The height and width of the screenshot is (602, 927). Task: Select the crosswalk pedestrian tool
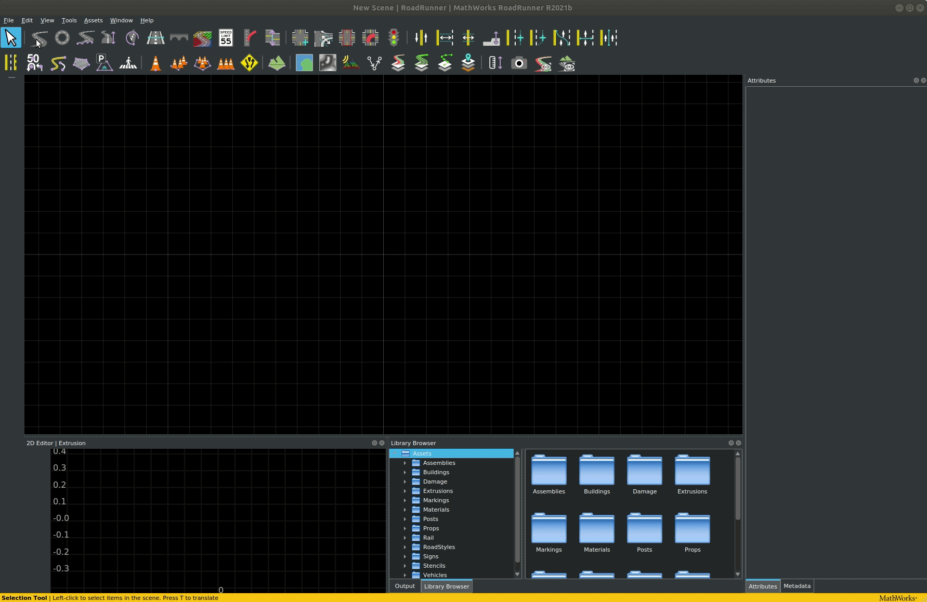128,63
